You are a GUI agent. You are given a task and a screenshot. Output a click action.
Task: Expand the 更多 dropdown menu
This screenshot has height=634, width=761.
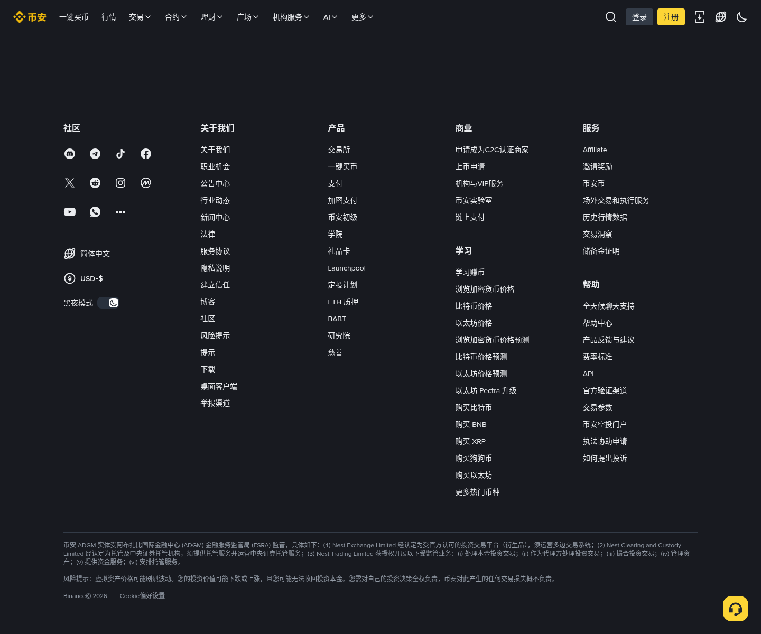coord(363,17)
